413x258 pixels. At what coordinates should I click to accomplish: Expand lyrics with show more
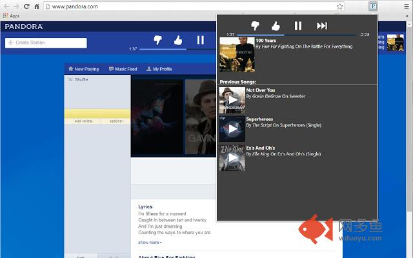[x=150, y=243]
